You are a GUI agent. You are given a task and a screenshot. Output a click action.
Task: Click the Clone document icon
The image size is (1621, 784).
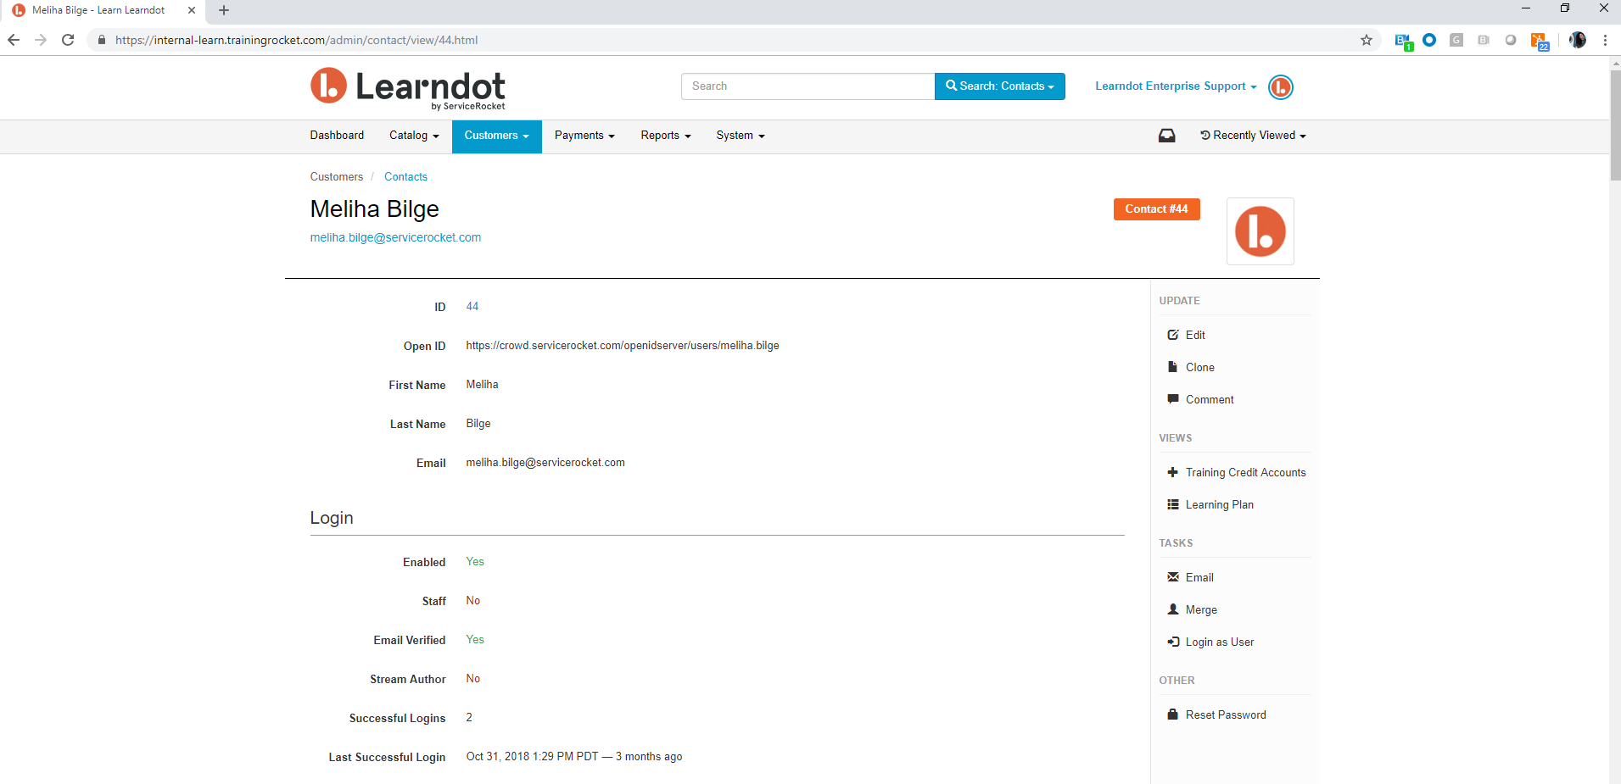click(x=1172, y=367)
